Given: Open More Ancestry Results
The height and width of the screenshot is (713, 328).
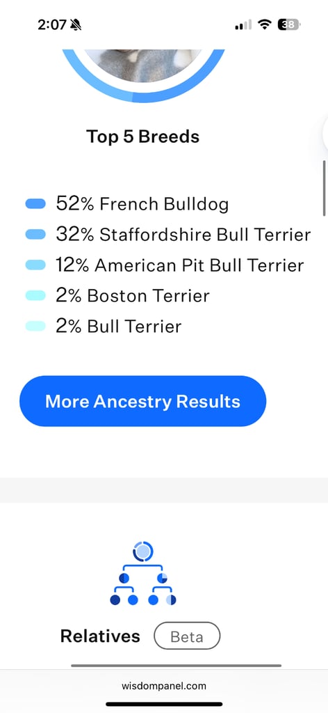Looking at the screenshot, I should (x=143, y=401).
